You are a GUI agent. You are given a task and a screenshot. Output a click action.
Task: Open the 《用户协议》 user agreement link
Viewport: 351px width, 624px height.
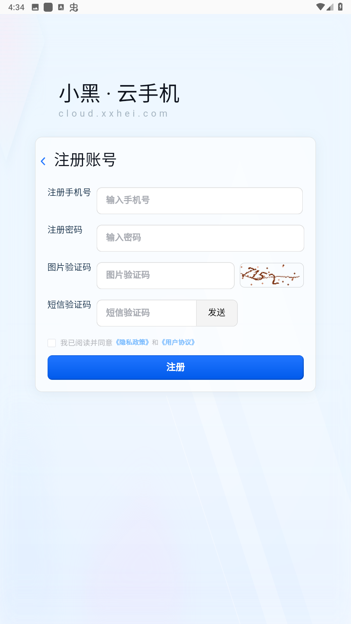pos(178,342)
